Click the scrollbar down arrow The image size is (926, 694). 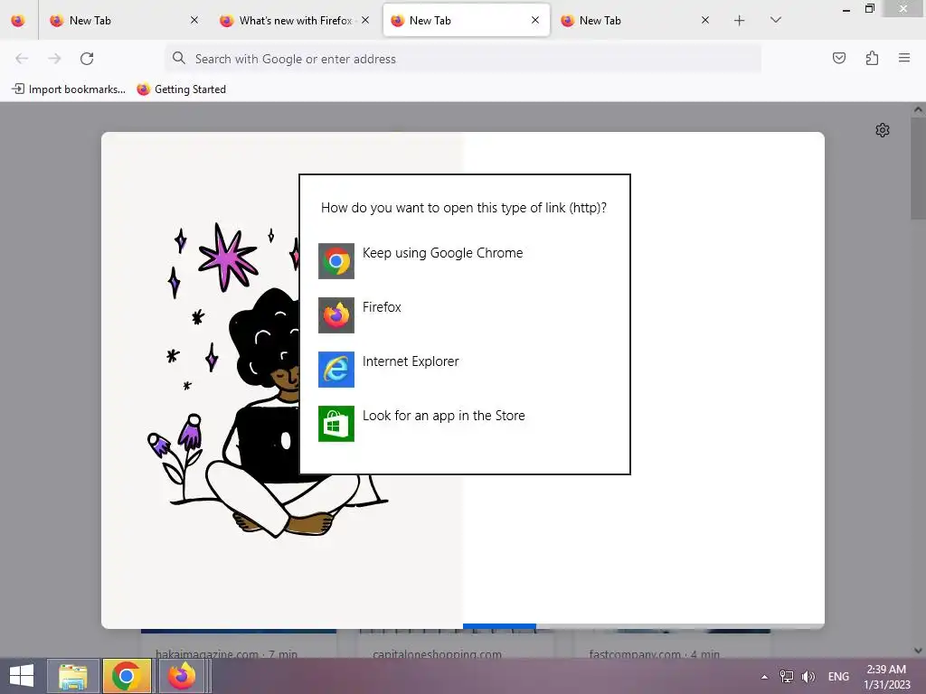[918, 651]
